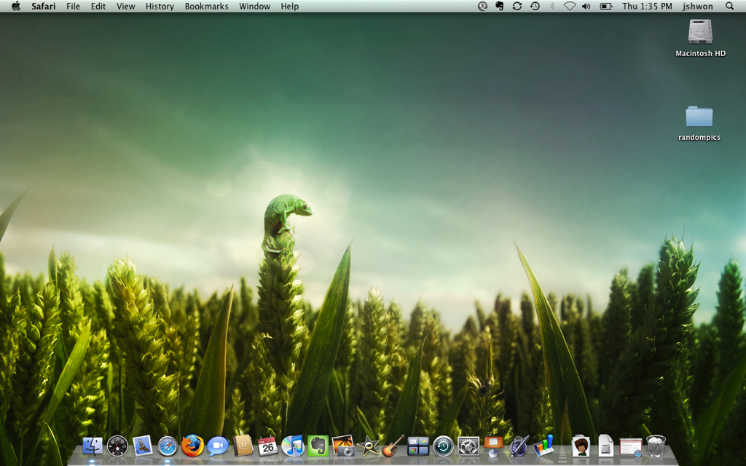
Task: Open the Window menu
Action: pos(254,6)
